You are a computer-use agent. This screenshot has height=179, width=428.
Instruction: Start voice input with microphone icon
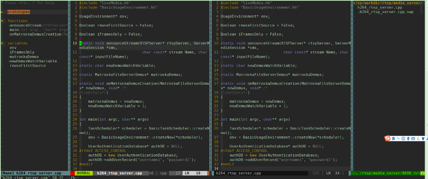(408, 139)
